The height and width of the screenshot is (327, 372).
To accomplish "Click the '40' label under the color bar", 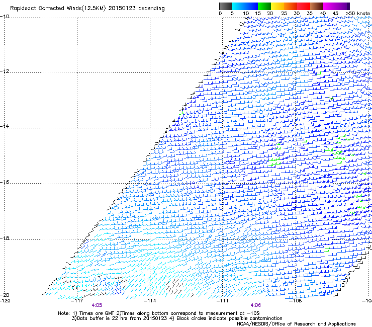I will point(323,13).
